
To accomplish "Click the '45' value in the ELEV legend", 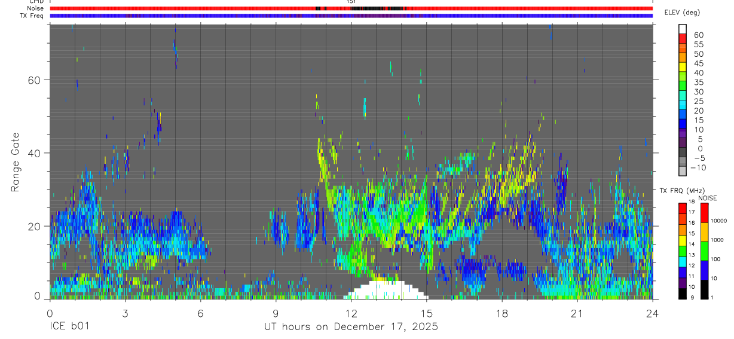I will point(699,63).
